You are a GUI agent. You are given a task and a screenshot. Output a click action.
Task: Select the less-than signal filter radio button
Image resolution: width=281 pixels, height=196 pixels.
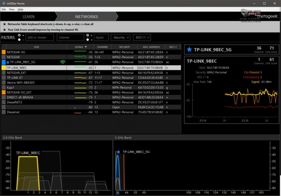[x=88, y=39]
